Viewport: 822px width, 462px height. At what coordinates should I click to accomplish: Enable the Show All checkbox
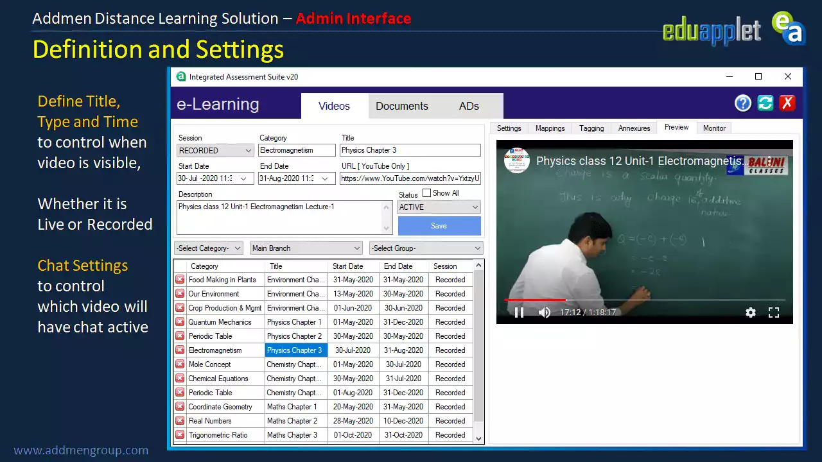coord(427,193)
